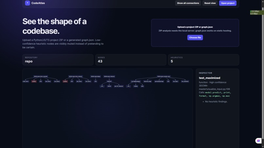Select plot_history node under 3dcnn_ensemble
Viewport: 264px width, 148px height.
pyautogui.click(x=48, y=81)
